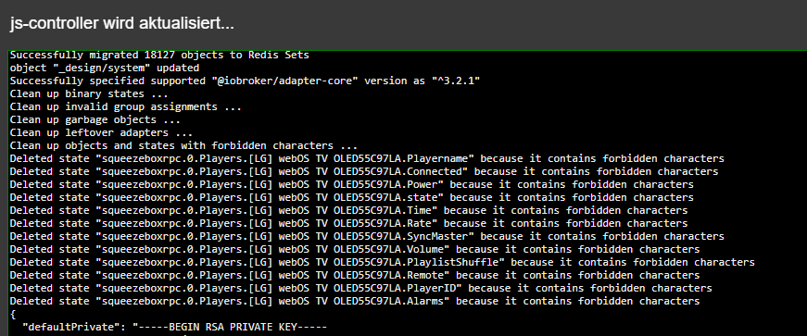Viewport: 807px width, 336px height.
Task: Click the deleted state line ending in Remote
Action: pyautogui.click(x=355, y=275)
